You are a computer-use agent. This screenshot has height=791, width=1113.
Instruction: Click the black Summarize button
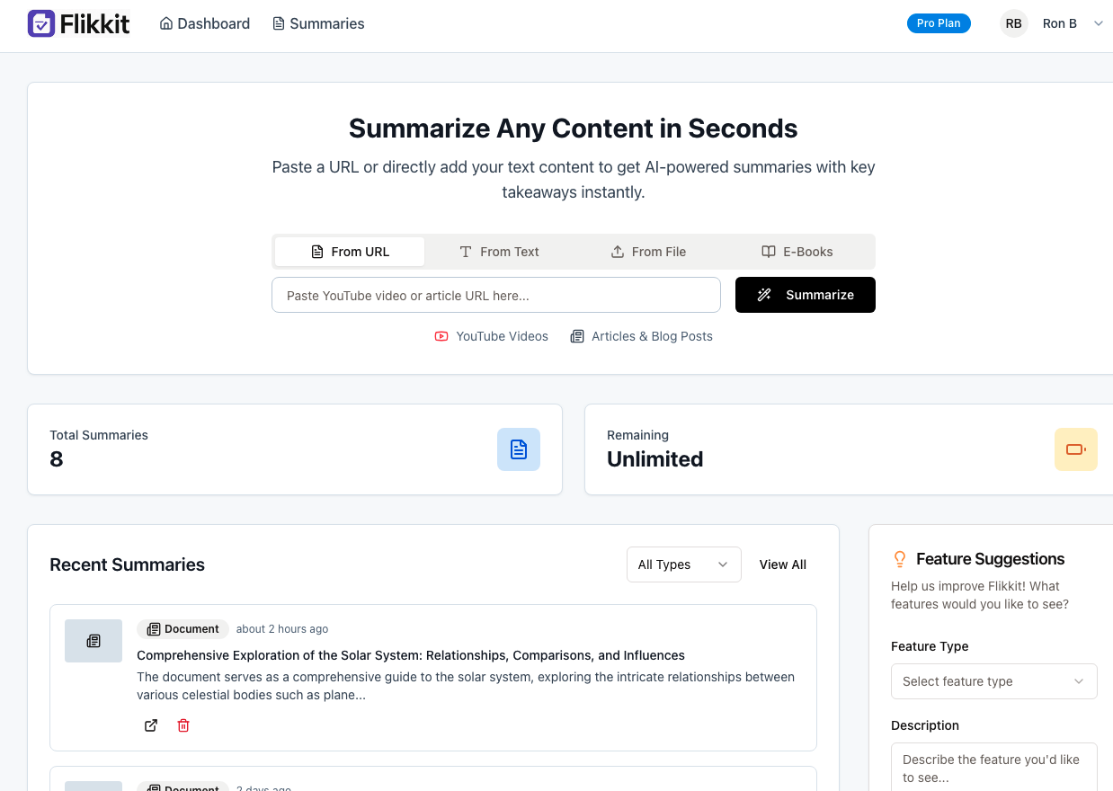click(x=806, y=295)
